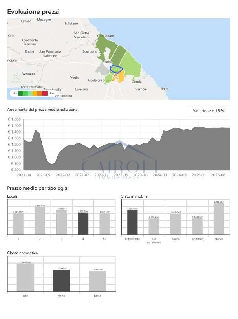Viewport: 238px width, 319px height.
Task: Click the 'Classe energetica' chart title
Action: [x=22, y=253]
